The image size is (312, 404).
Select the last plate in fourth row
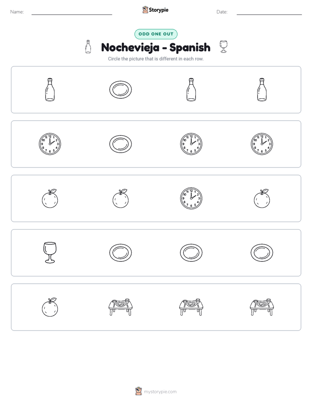click(262, 253)
